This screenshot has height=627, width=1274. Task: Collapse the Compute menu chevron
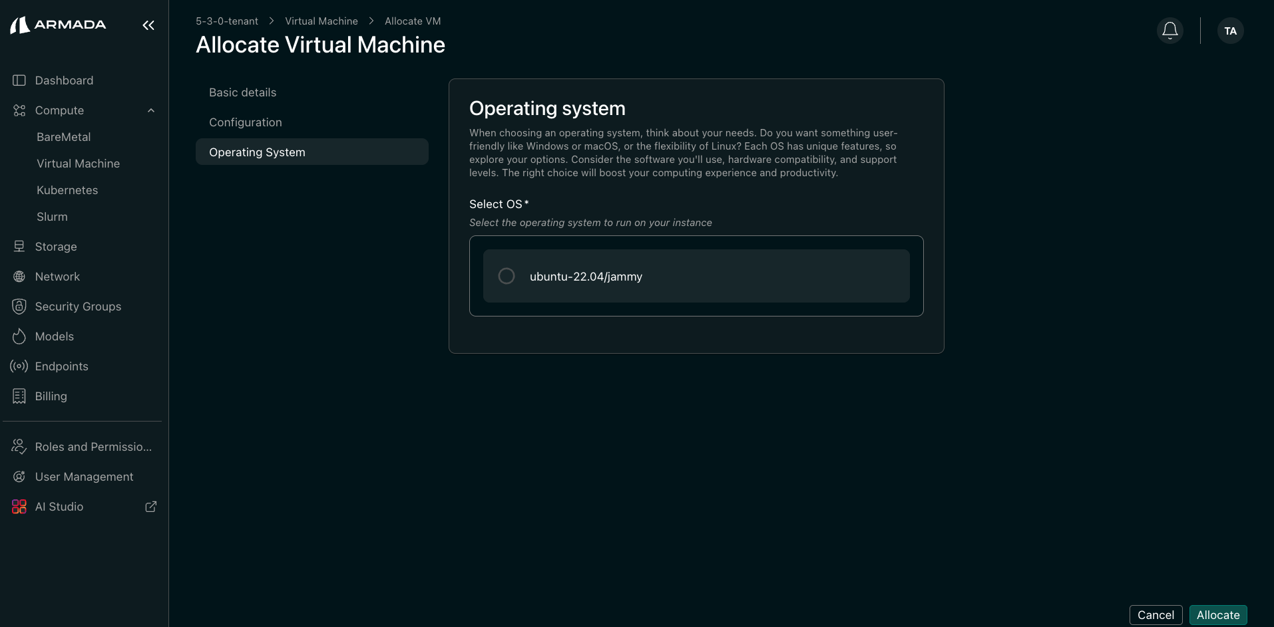point(151,110)
